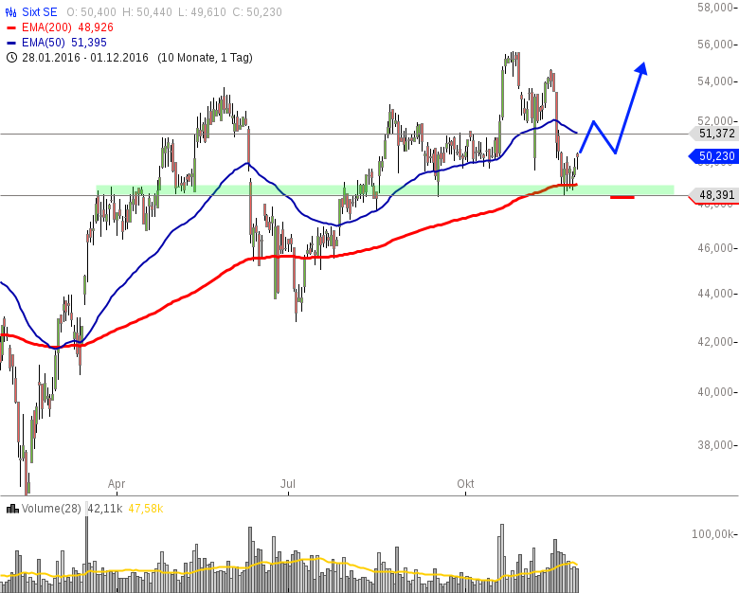
Task: Click the 54,000 axis label
Action: point(715,81)
